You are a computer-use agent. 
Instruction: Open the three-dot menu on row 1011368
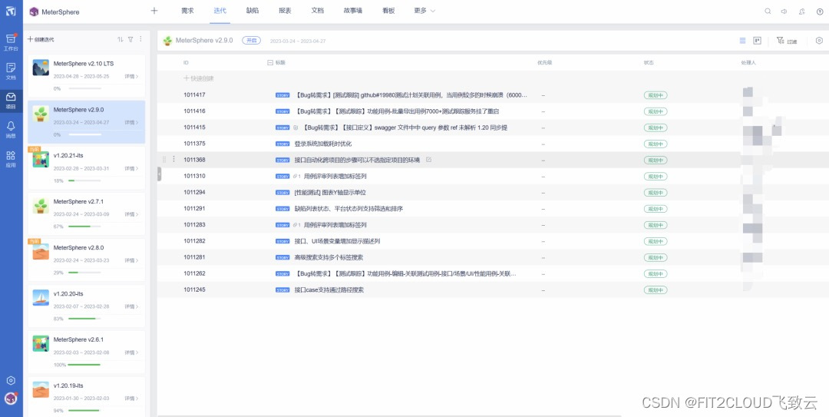tap(174, 159)
